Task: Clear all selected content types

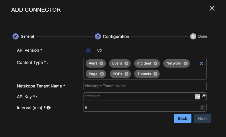Action: 202,64
